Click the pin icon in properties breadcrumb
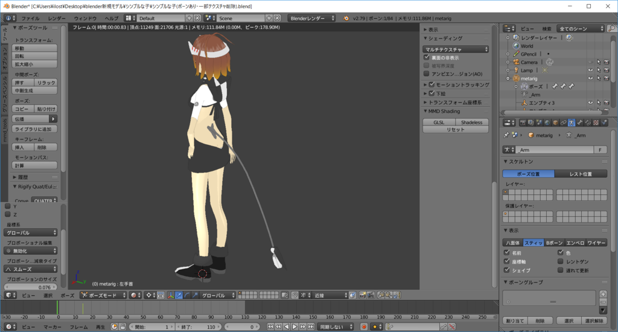Image resolution: width=618 pixels, height=332 pixels. coord(506,135)
